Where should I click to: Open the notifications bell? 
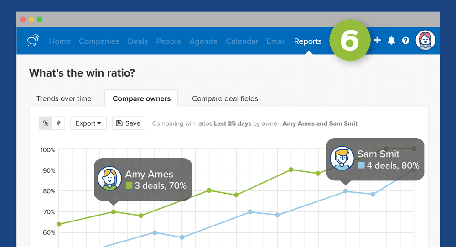tap(391, 41)
